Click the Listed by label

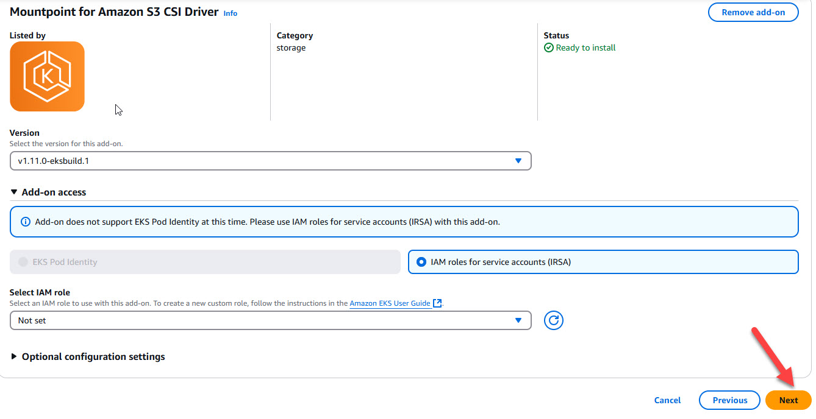pos(27,35)
